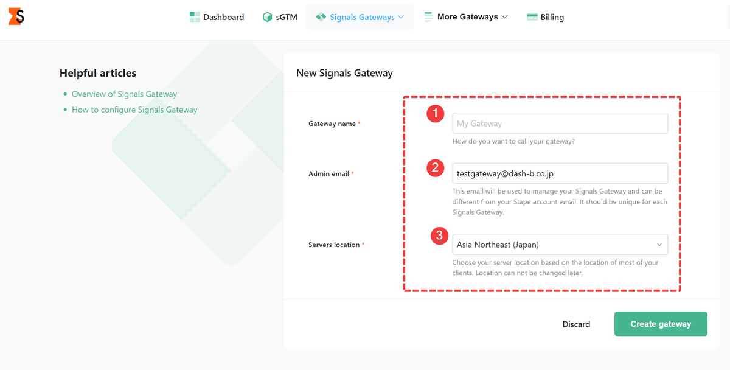
Task: Click red badge 2 near Admin email
Action: pos(436,168)
